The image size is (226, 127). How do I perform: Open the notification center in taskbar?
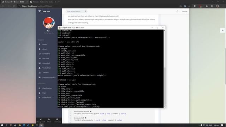coord(222,125)
